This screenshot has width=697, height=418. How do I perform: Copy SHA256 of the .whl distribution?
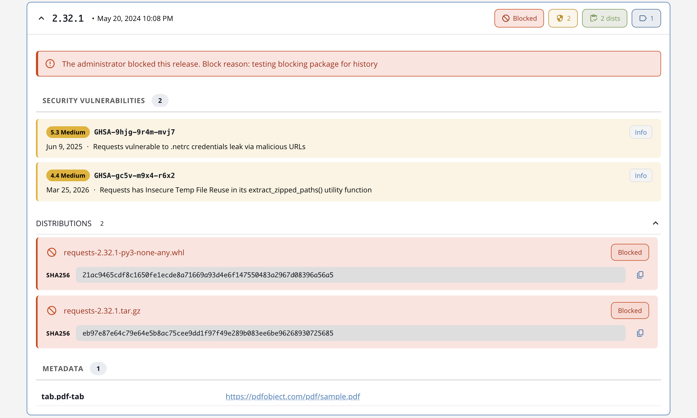pos(640,275)
